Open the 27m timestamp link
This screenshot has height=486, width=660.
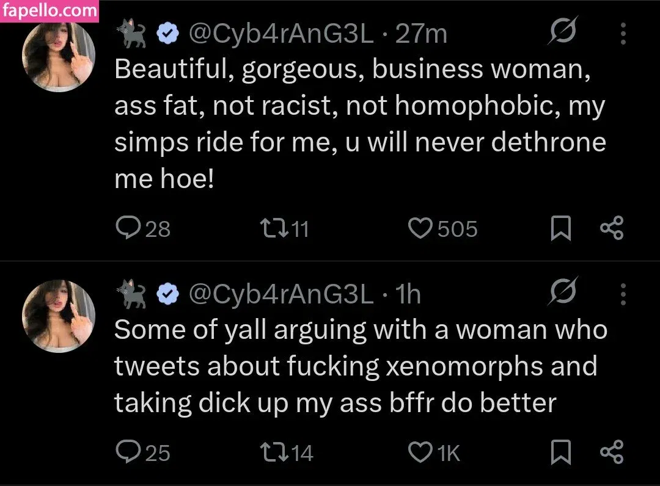click(422, 34)
